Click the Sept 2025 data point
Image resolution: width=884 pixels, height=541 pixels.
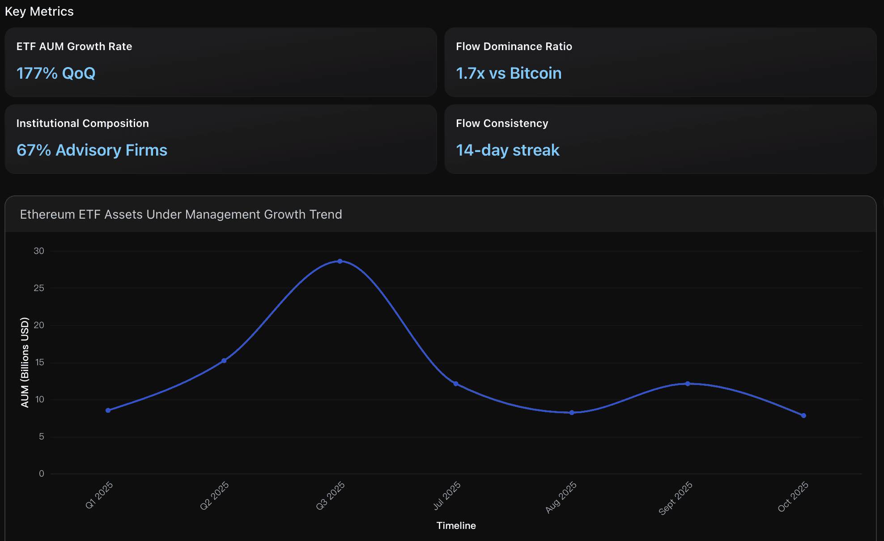[x=688, y=384]
